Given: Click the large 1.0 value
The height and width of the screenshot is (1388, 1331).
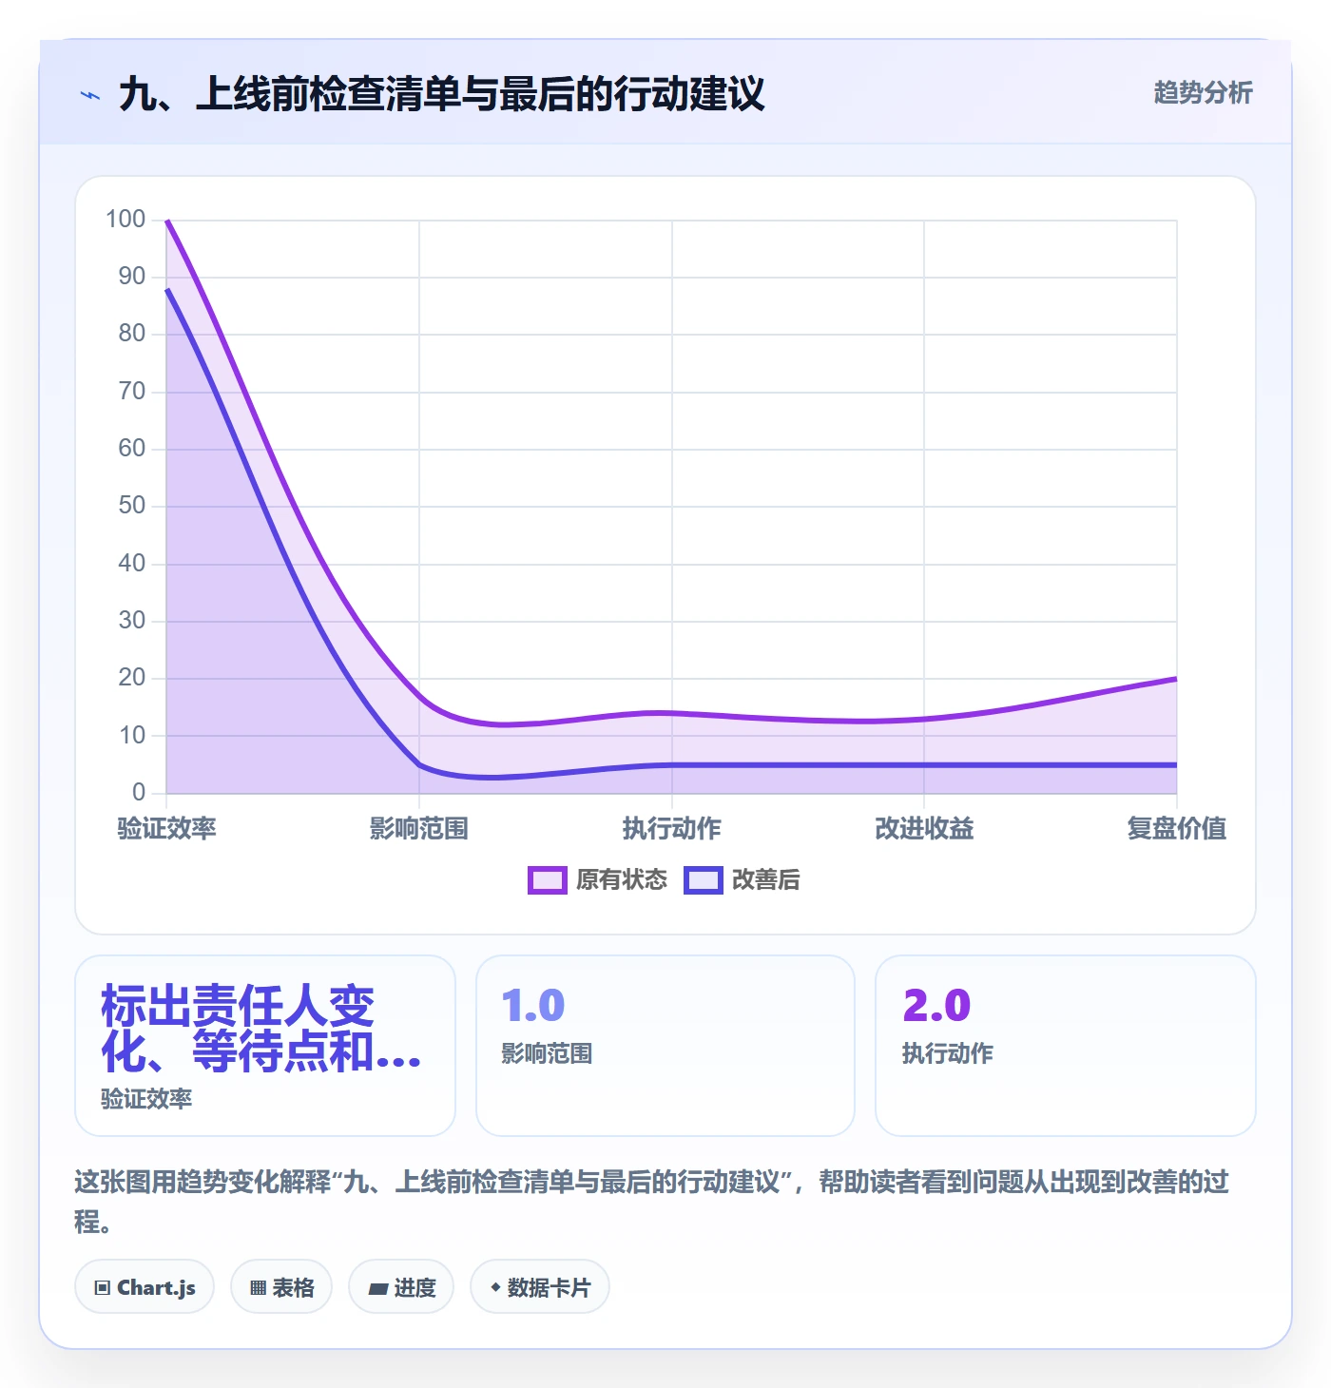Looking at the screenshot, I should tap(533, 1006).
